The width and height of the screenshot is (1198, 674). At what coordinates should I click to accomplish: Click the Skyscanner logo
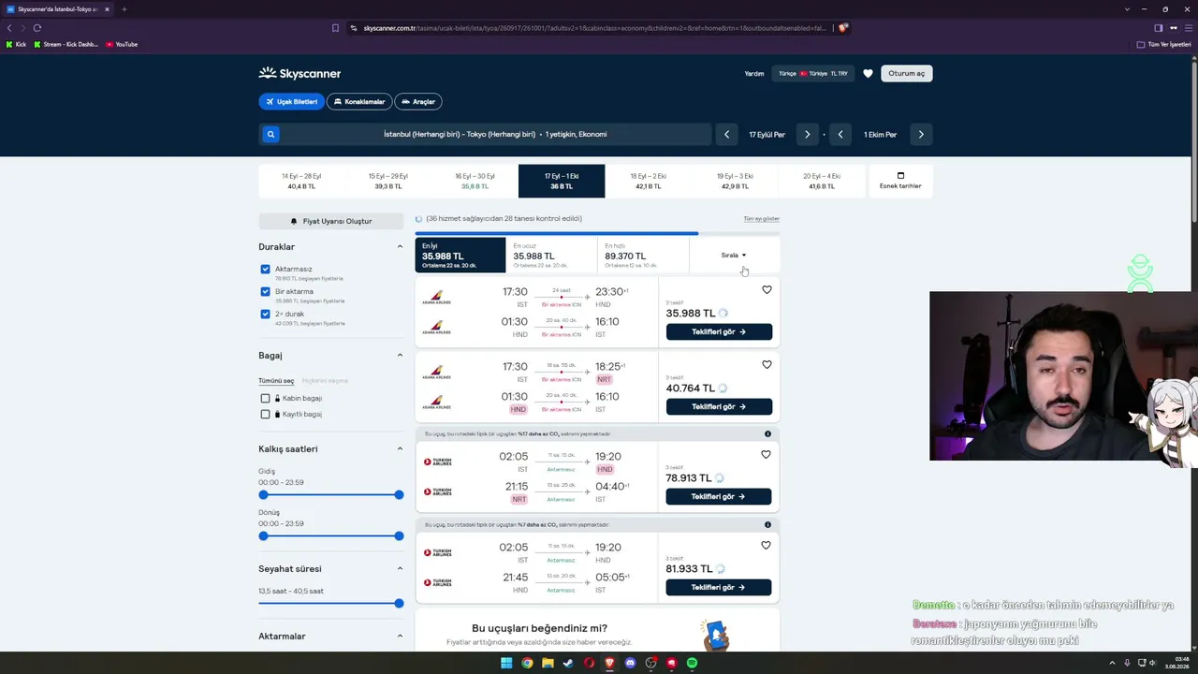pos(299,73)
